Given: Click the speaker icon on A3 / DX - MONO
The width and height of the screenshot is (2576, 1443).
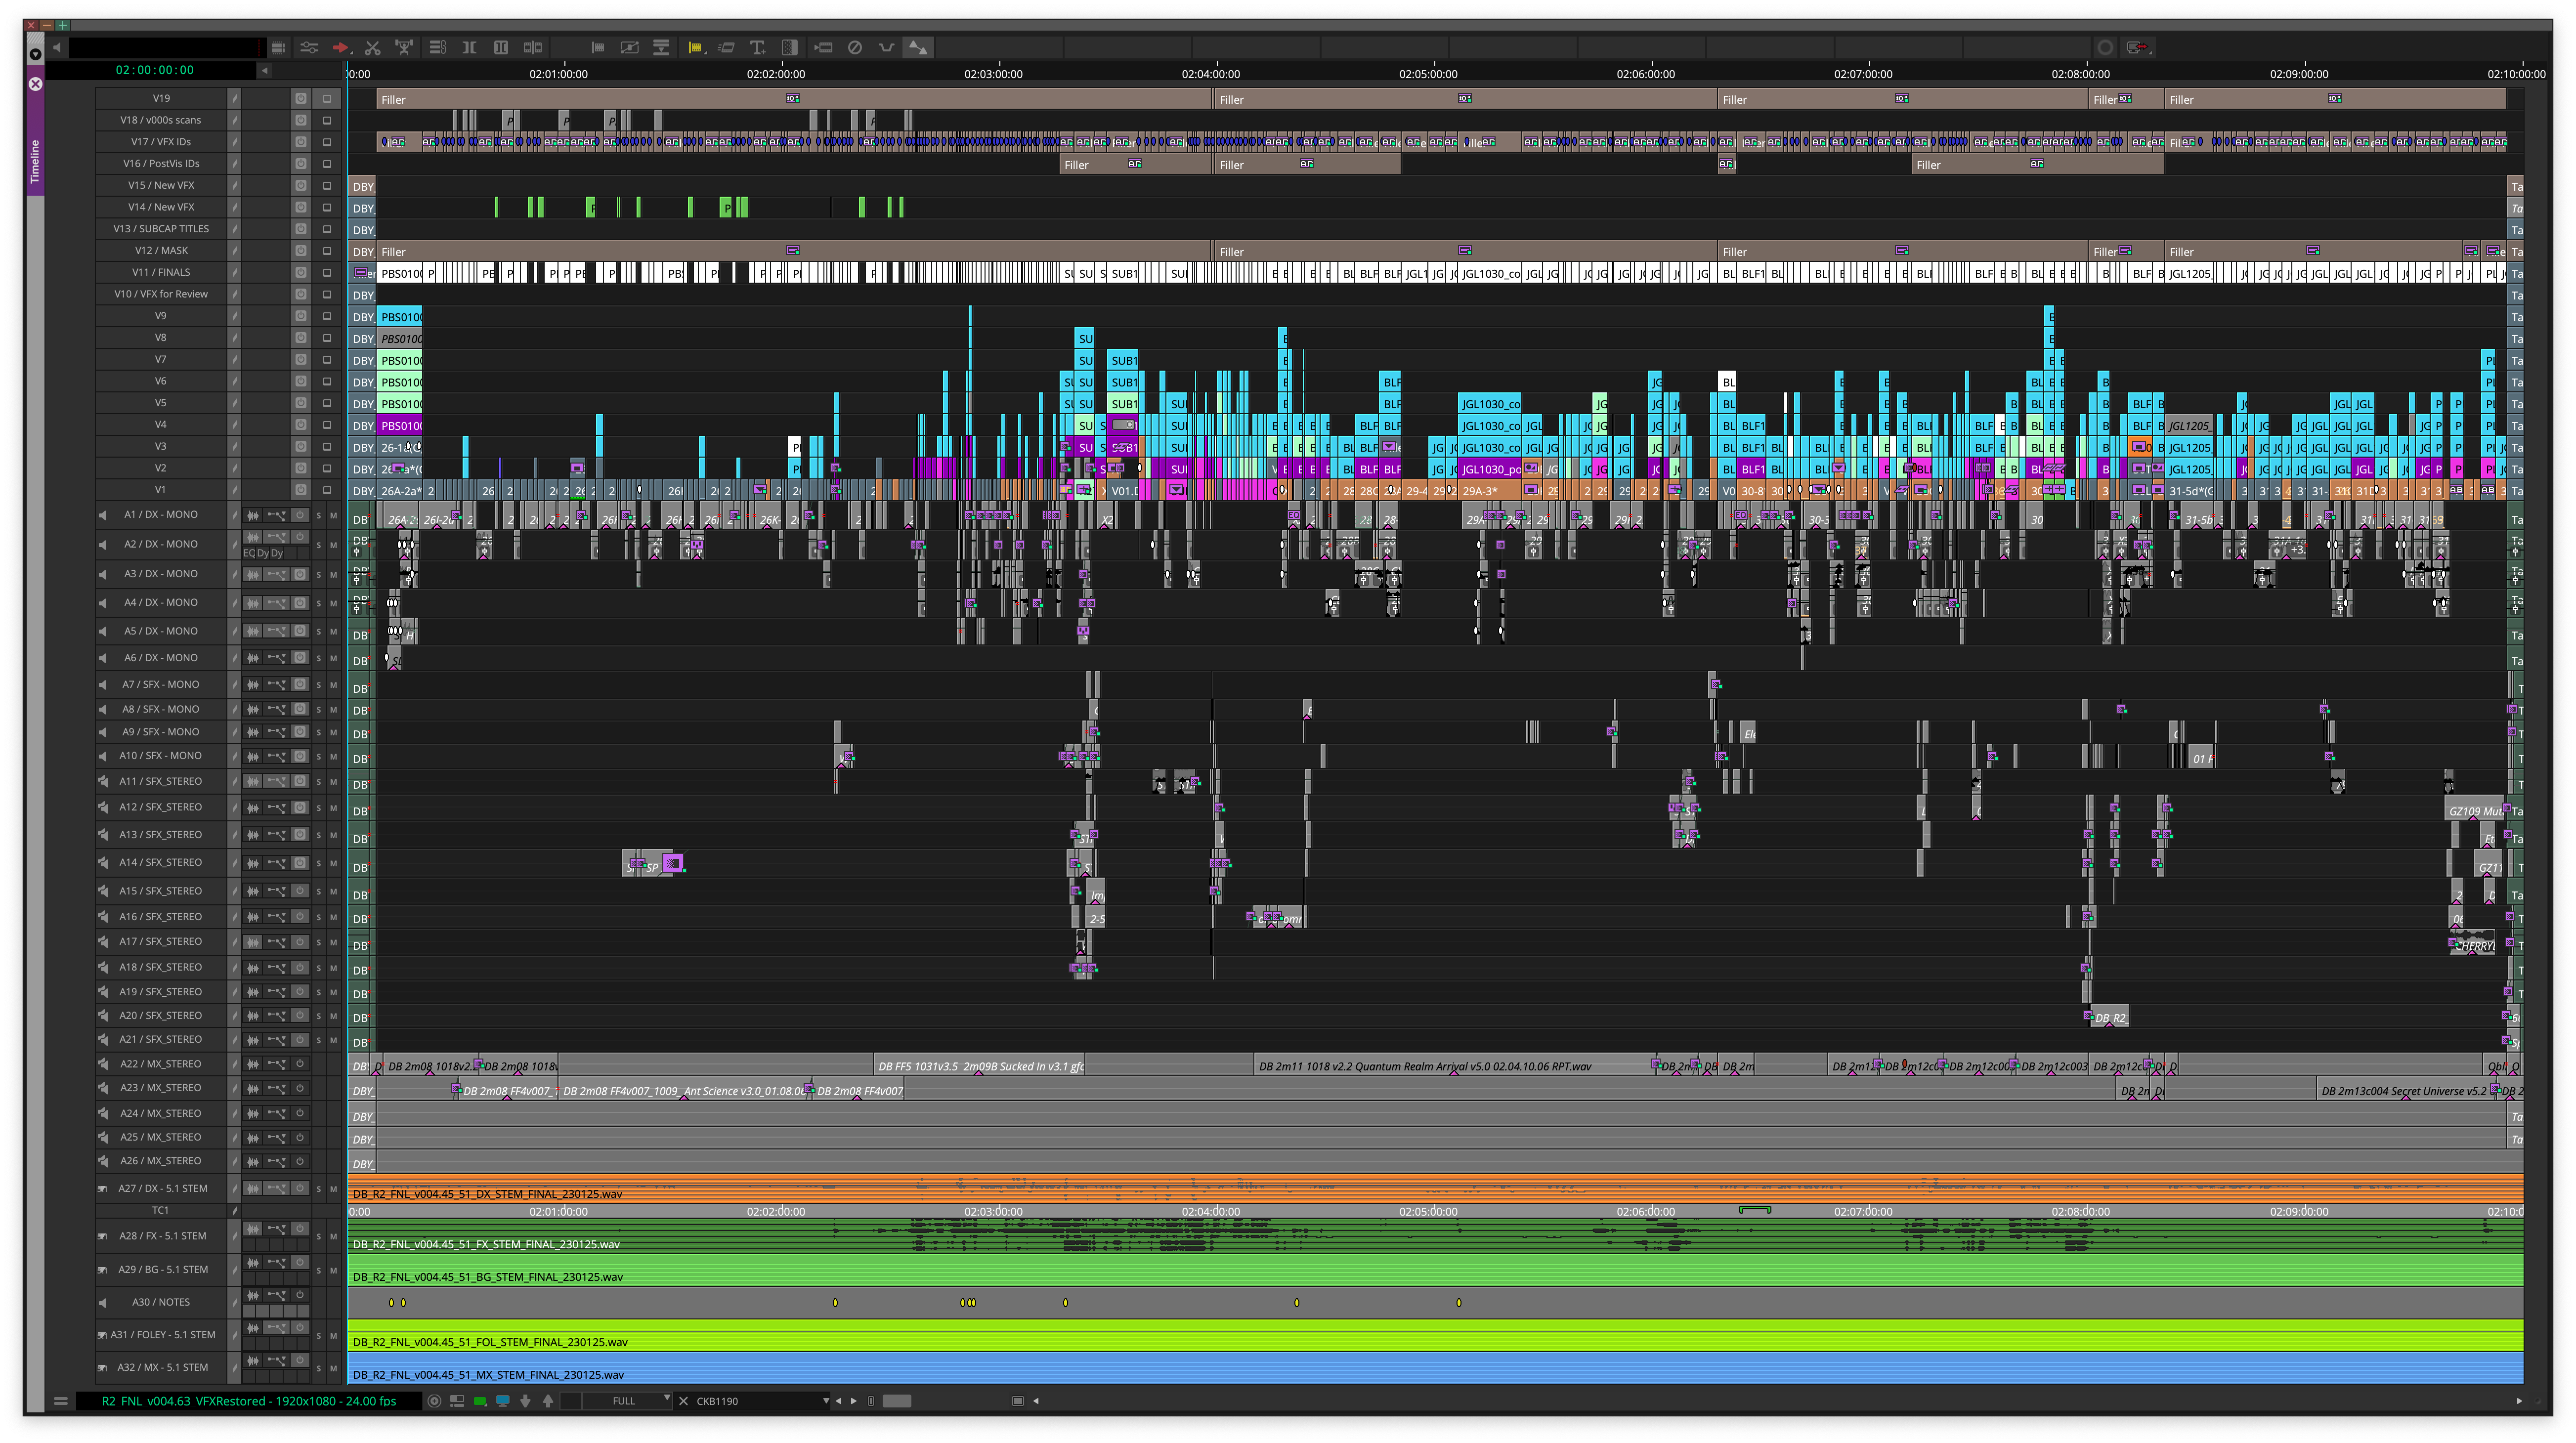Looking at the screenshot, I should 102,575.
